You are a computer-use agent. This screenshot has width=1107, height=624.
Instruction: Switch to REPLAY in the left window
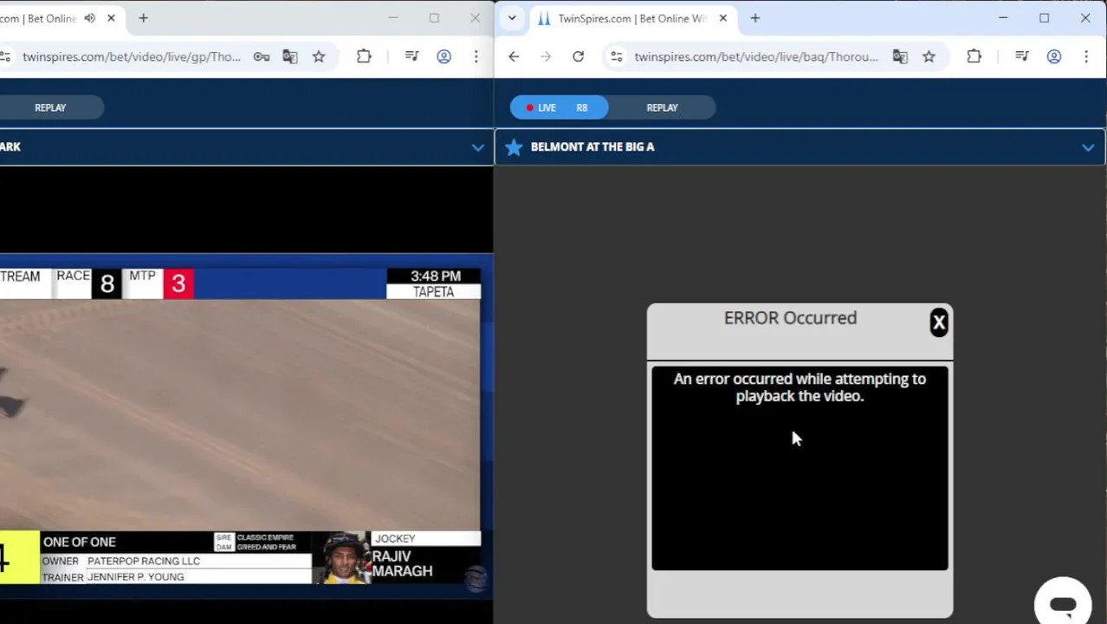click(50, 107)
